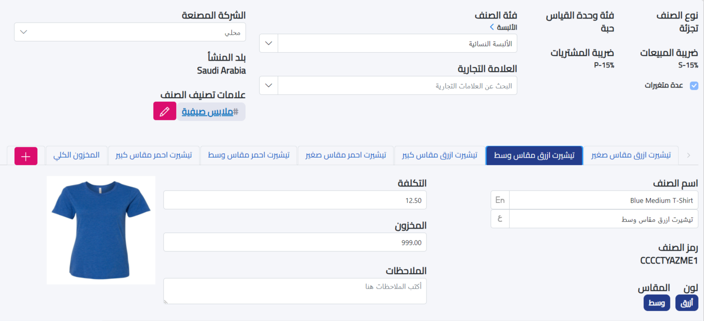Click the pink plus add variant button

(26, 156)
